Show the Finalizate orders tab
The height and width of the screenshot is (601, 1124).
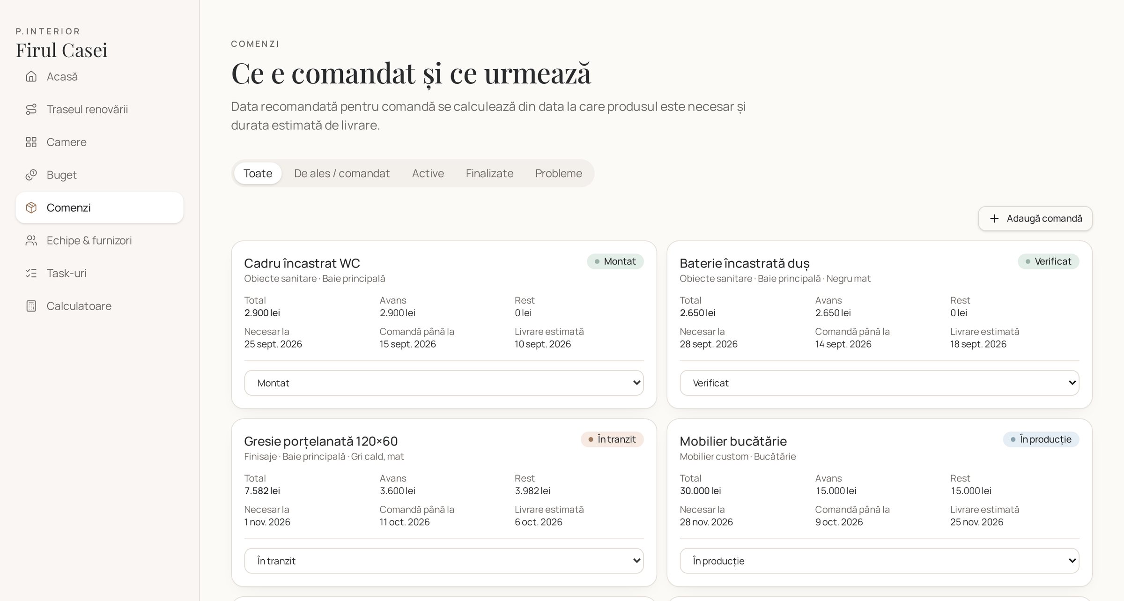[489, 173]
